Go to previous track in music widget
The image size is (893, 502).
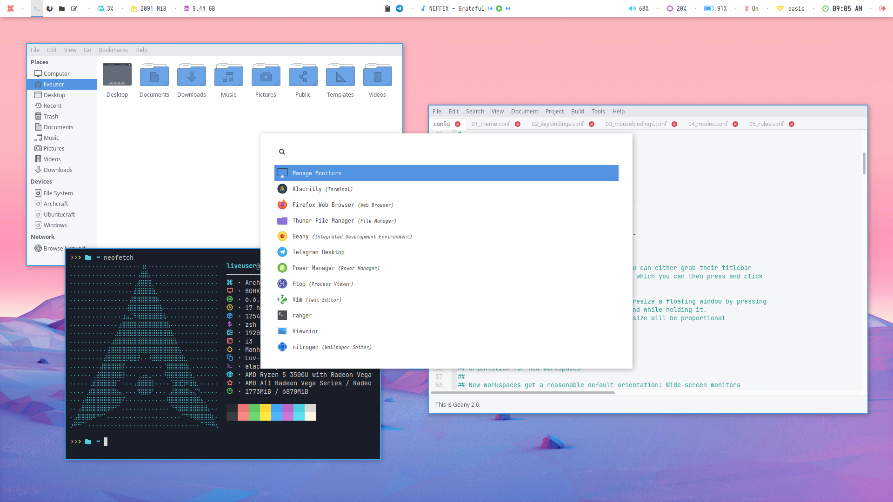pyautogui.click(x=490, y=8)
